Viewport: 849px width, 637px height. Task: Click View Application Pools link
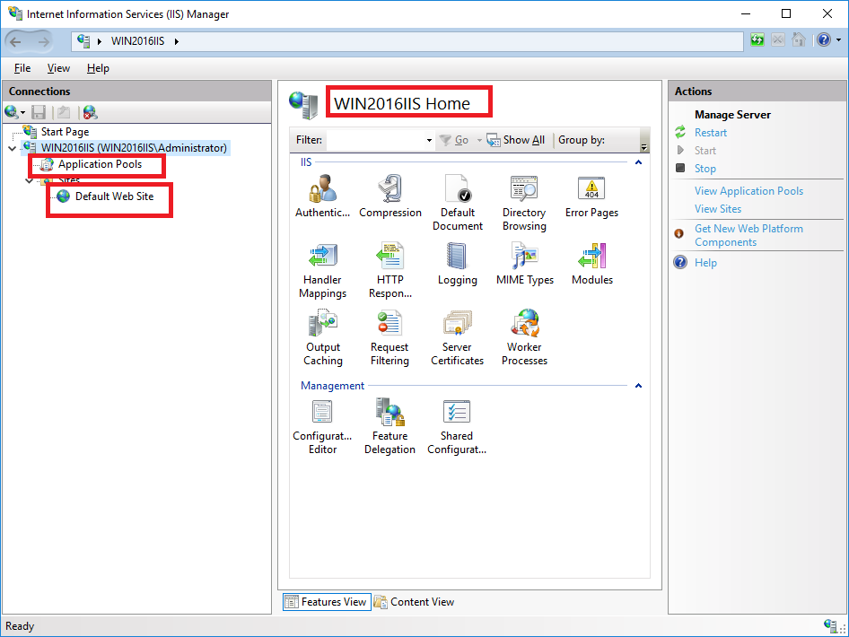(748, 190)
